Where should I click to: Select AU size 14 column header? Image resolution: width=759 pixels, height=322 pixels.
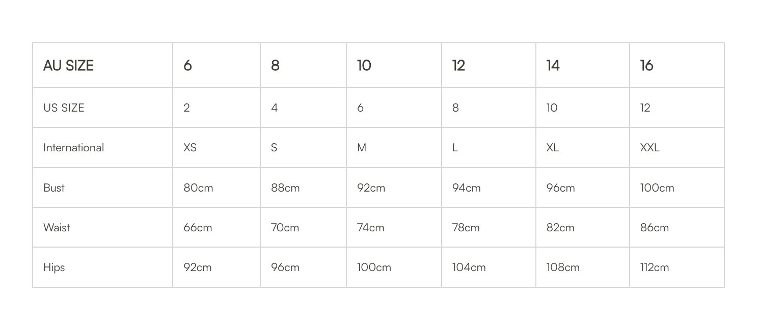[583, 65]
